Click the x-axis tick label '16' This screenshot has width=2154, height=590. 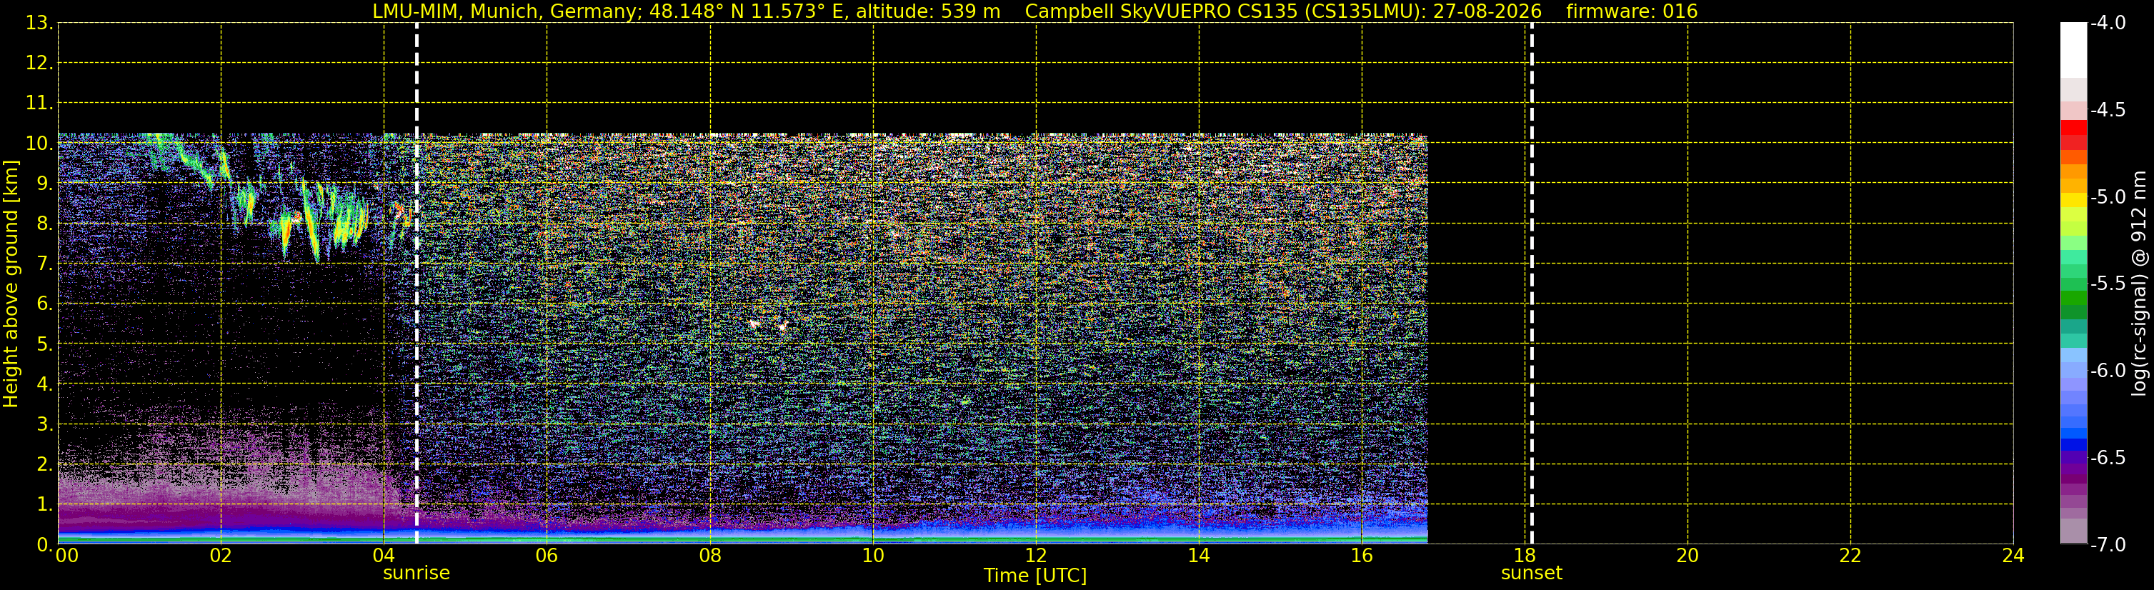tap(1362, 556)
